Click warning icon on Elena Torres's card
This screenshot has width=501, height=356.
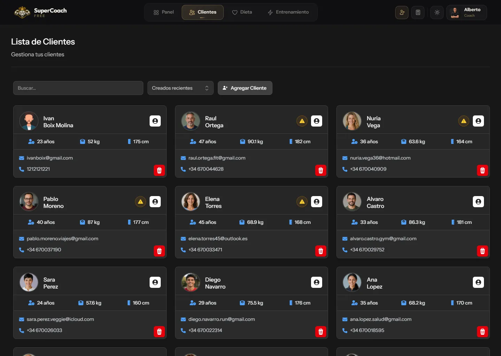(x=302, y=202)
